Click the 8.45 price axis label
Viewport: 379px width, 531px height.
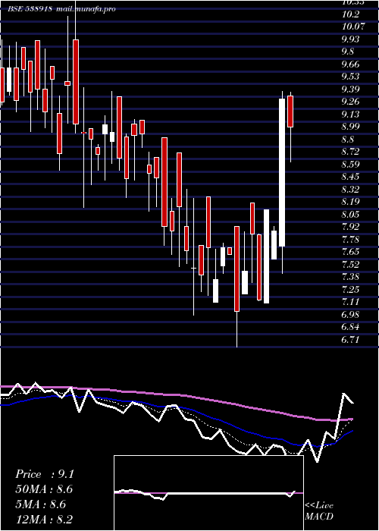(x=350, y=177)
